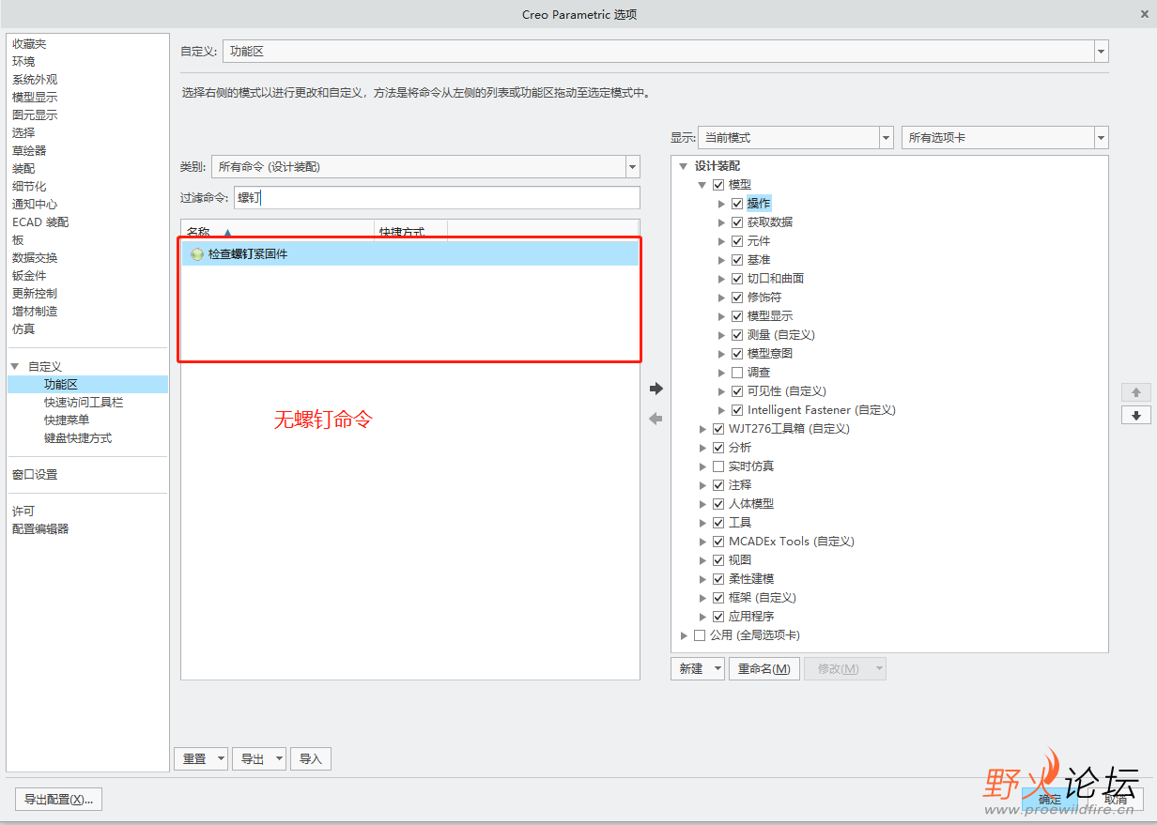Open the 类别 所有命令 dropdown

point(632,167)
